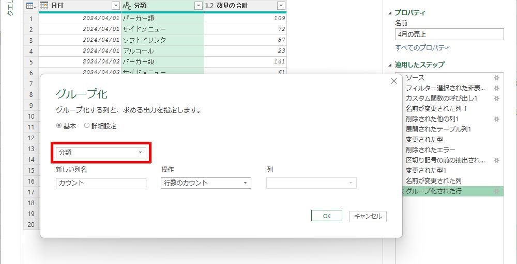Select the 詳細設定 radio button
This screenshot has width=517, height=264.
(x=87, y=126)
